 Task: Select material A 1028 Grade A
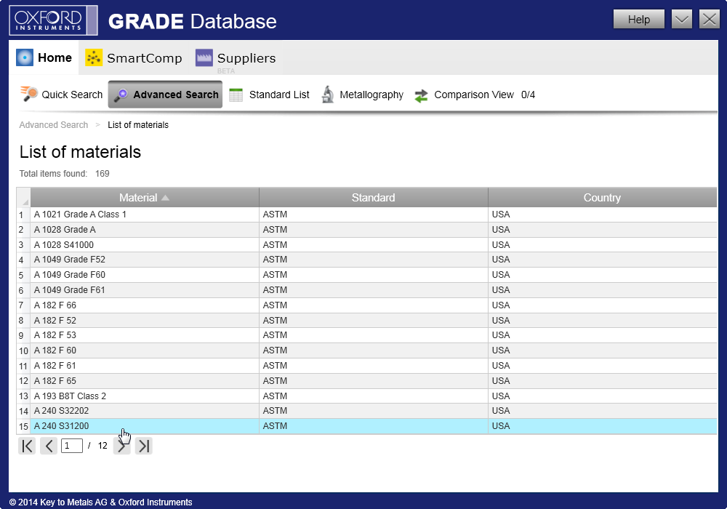tap(366, 230)
